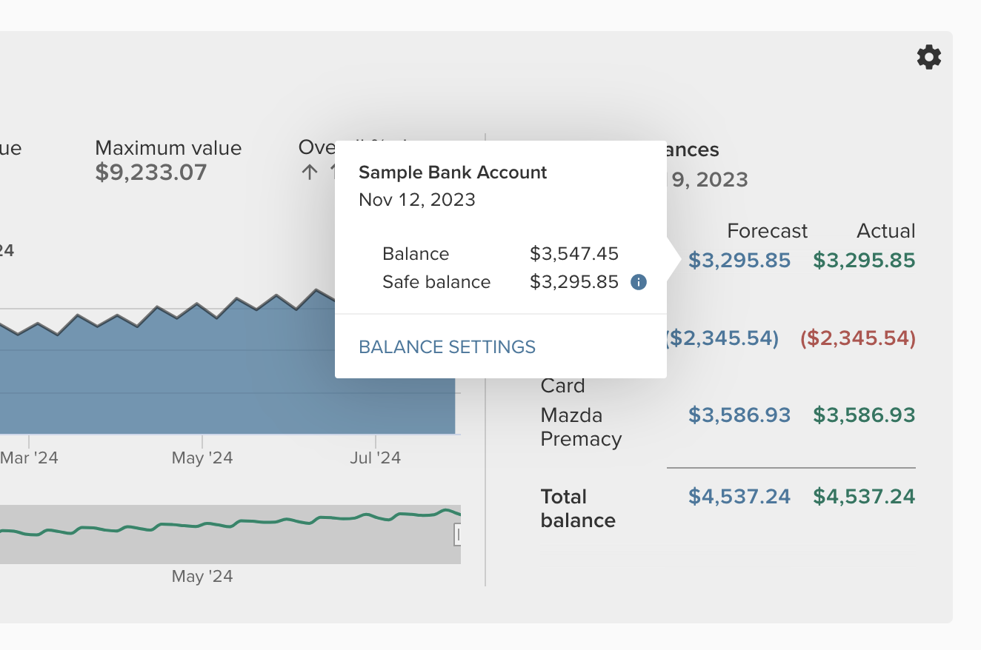Image resolution: width=981 pixels, height=650 pixels.
Task: Click the red ($2,345.54) actual balance
Action: pyautogui.click(x=858, y=338)
